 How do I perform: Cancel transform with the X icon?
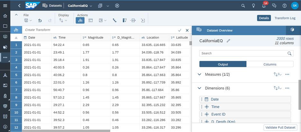coord(187,30)
